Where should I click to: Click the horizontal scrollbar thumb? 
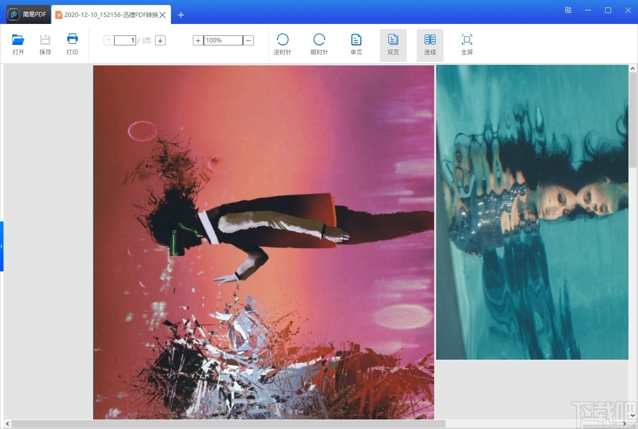(x=228, y=424)
